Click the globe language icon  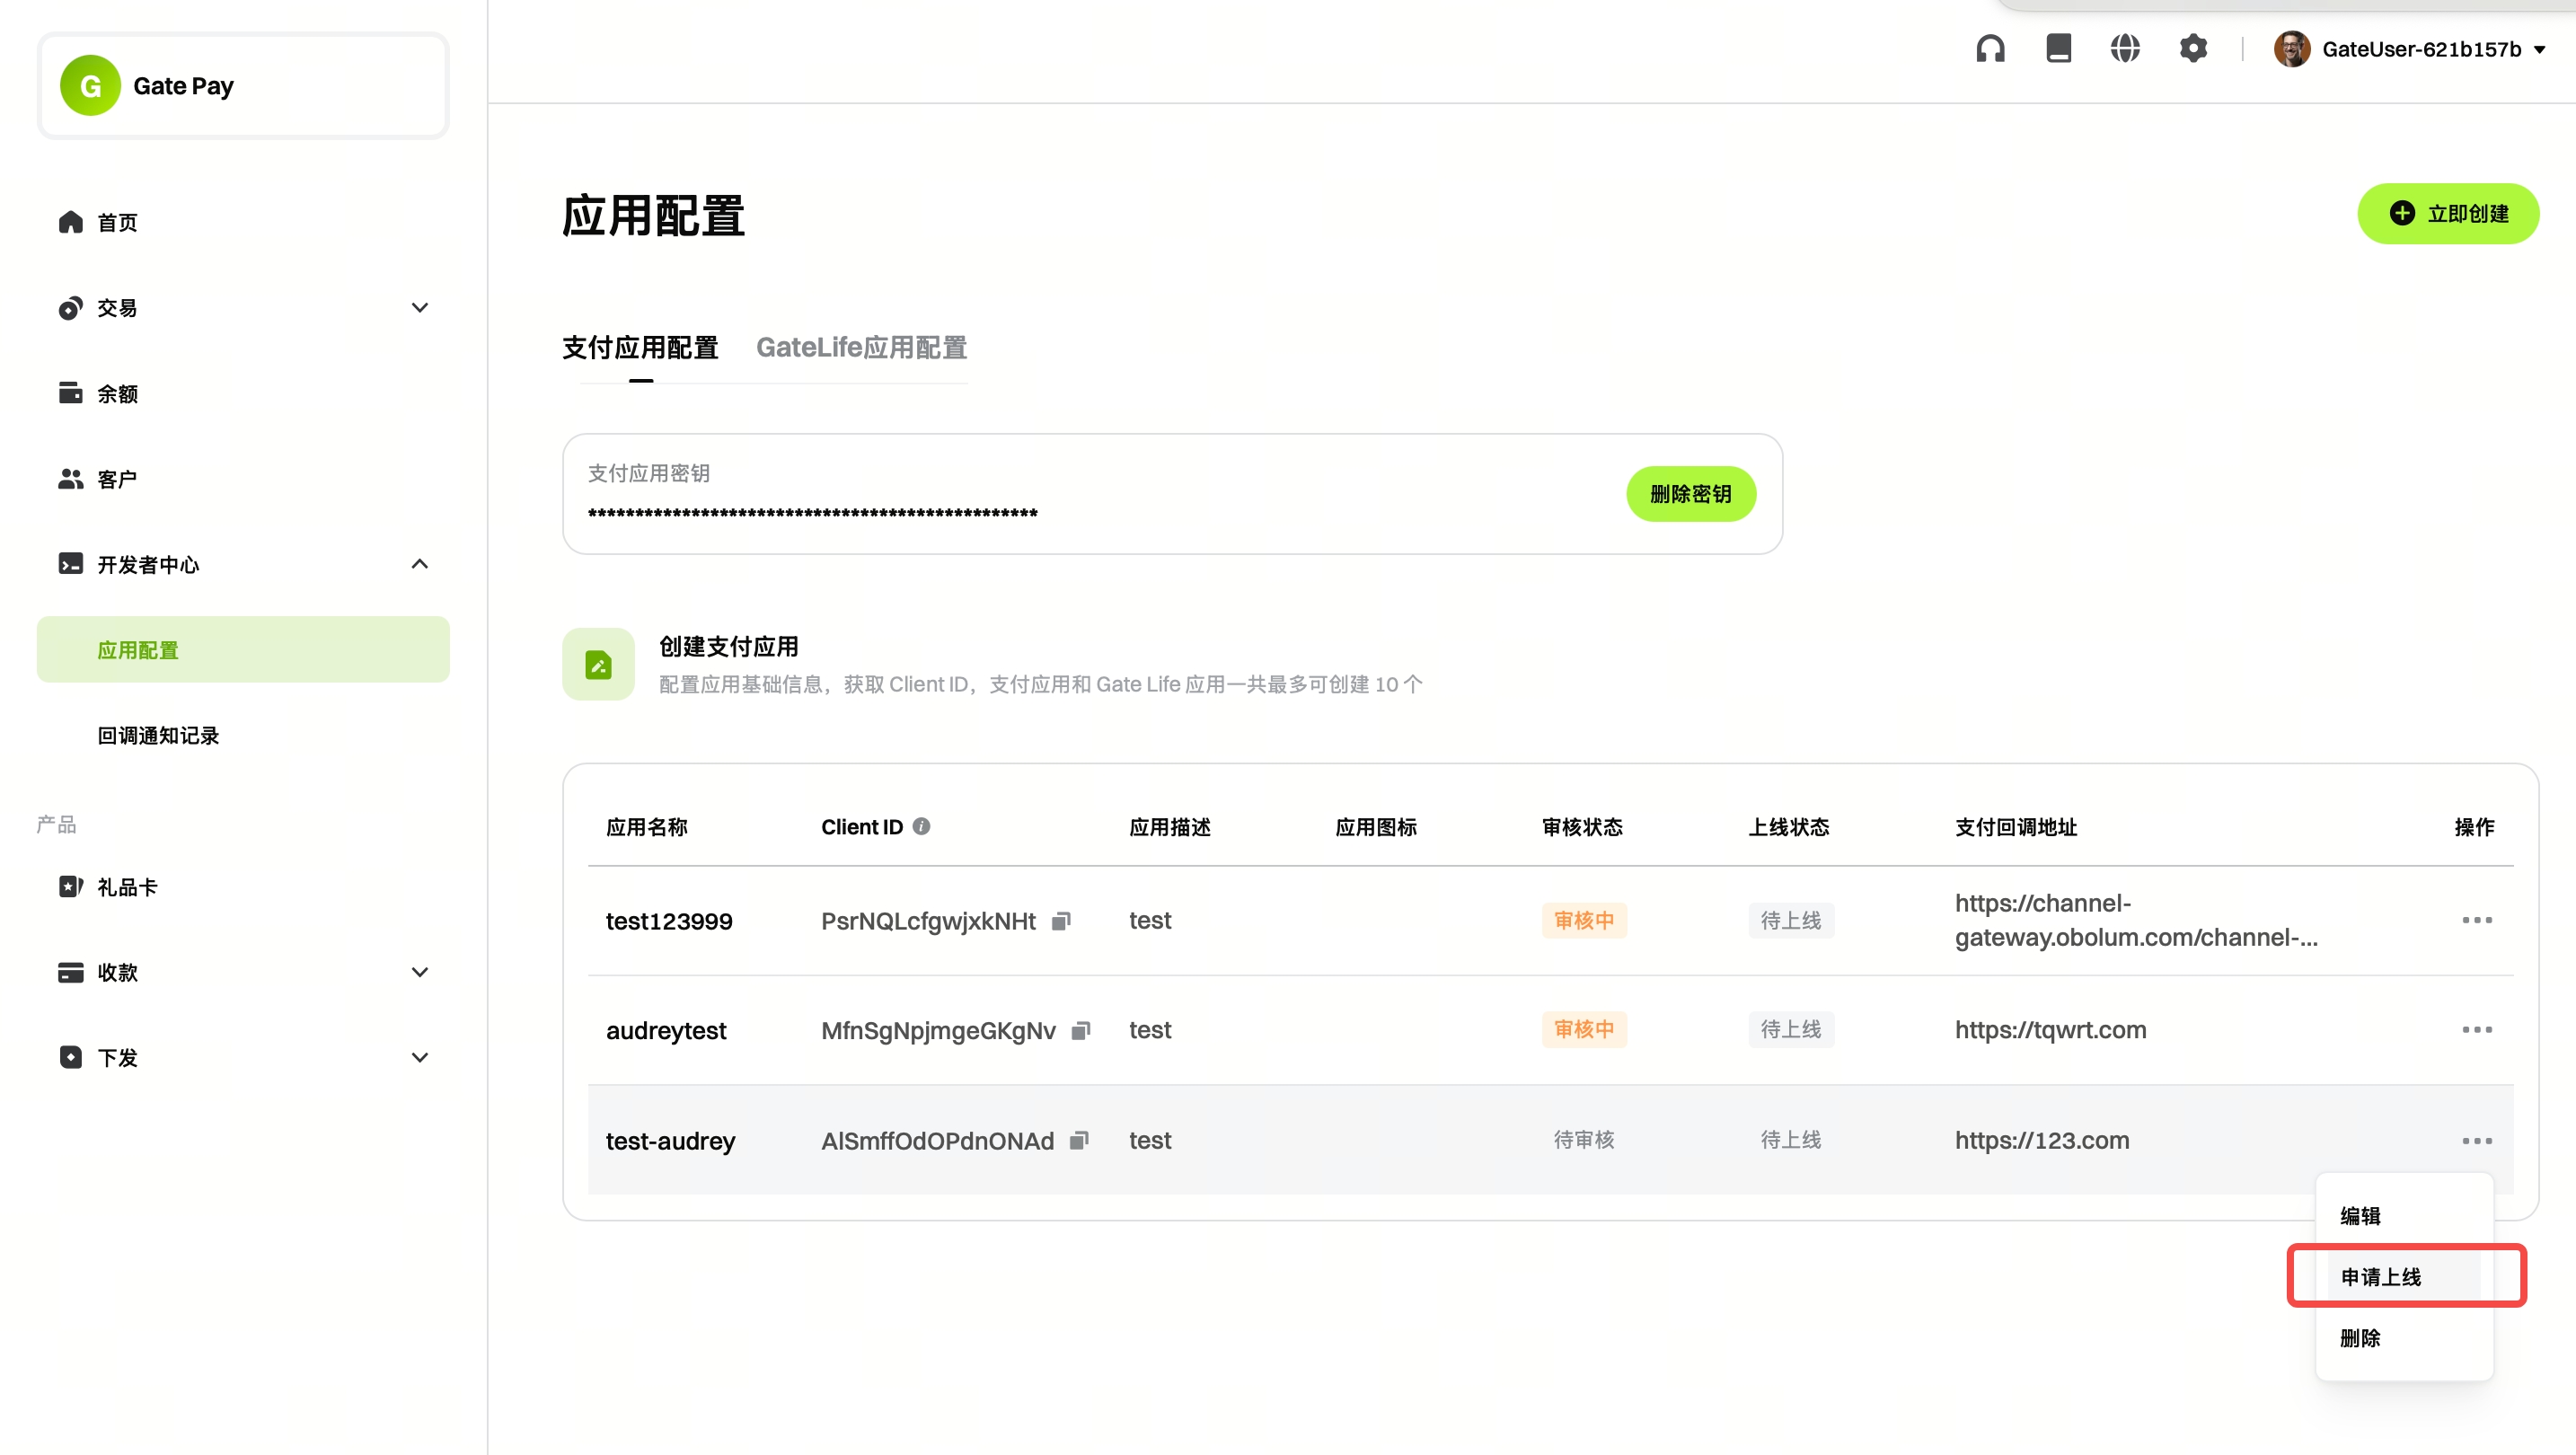tap(2125, 48)
